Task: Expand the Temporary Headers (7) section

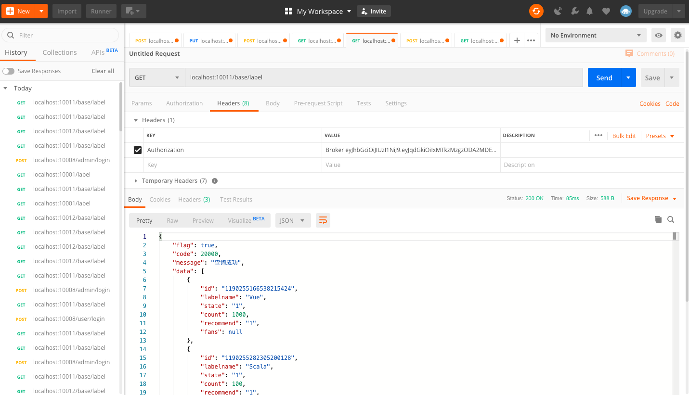Action: [136, 181]
